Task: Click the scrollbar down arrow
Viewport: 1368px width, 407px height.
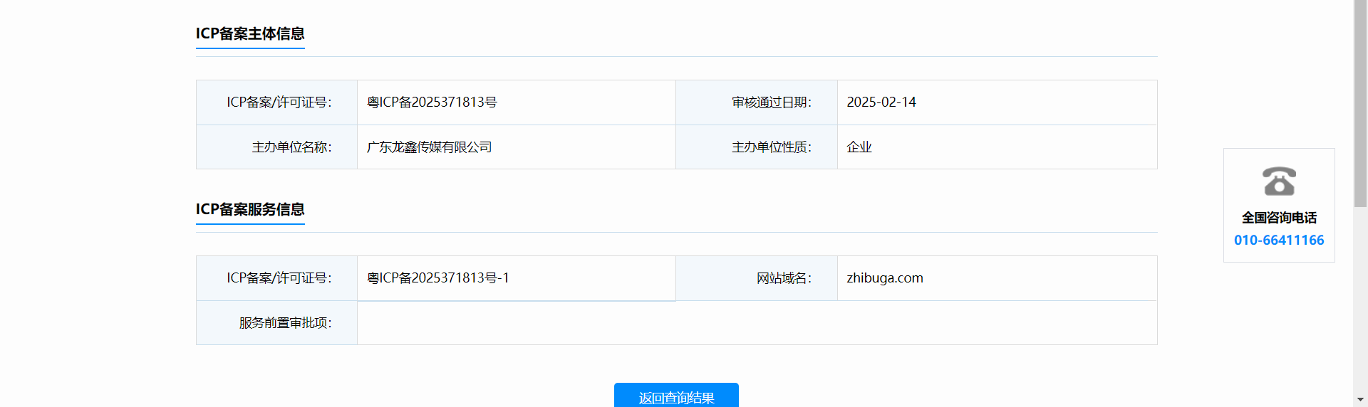Action: click(x=1360, y=399)
